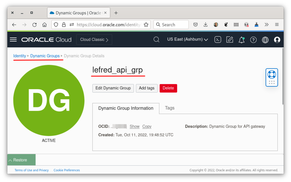Open the US East (Ashburn) region dropdown
The height and width of the screenshot is (182, 291).
pos(187,39)
